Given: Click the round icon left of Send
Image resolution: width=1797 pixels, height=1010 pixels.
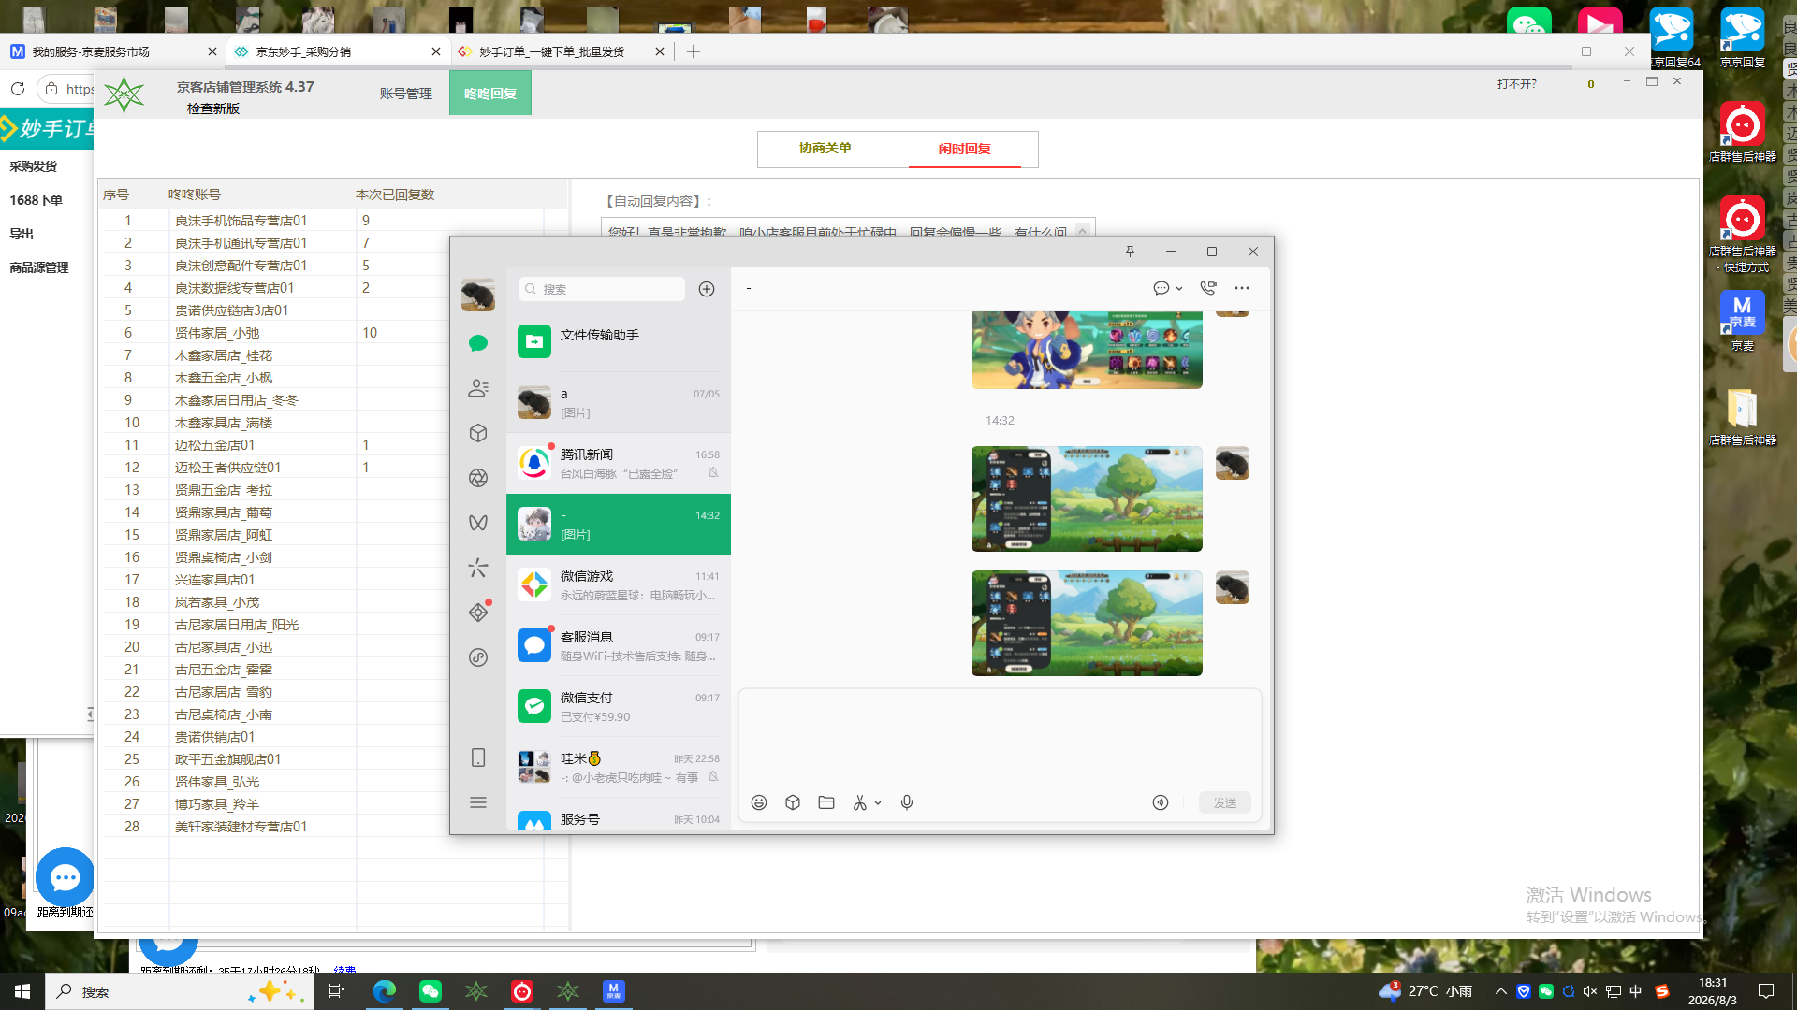Looking at the screenshot, I should [x=1161, y=802].
